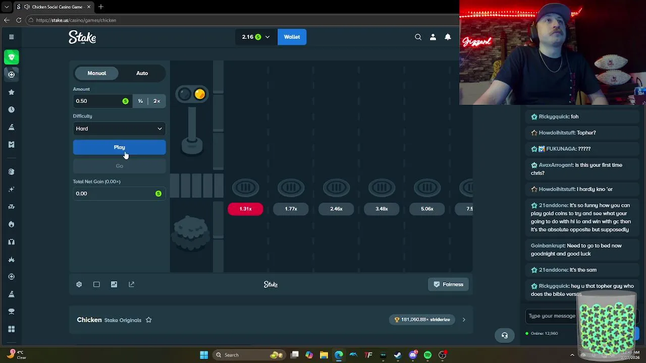Click the sparkle icon in the sidebar

click(x=12, y=189)
